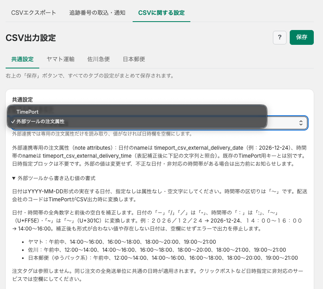Switch to 追跡番号の取込・通知 tab
The width and height of the screenshot is (323, 289).
tap(97, 13)
